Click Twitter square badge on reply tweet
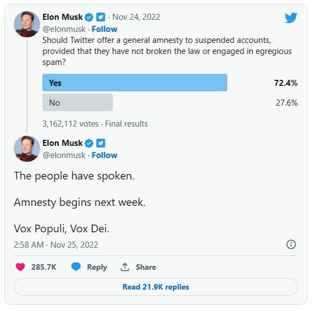Viewport: 322px width, 311px height. 101,143
